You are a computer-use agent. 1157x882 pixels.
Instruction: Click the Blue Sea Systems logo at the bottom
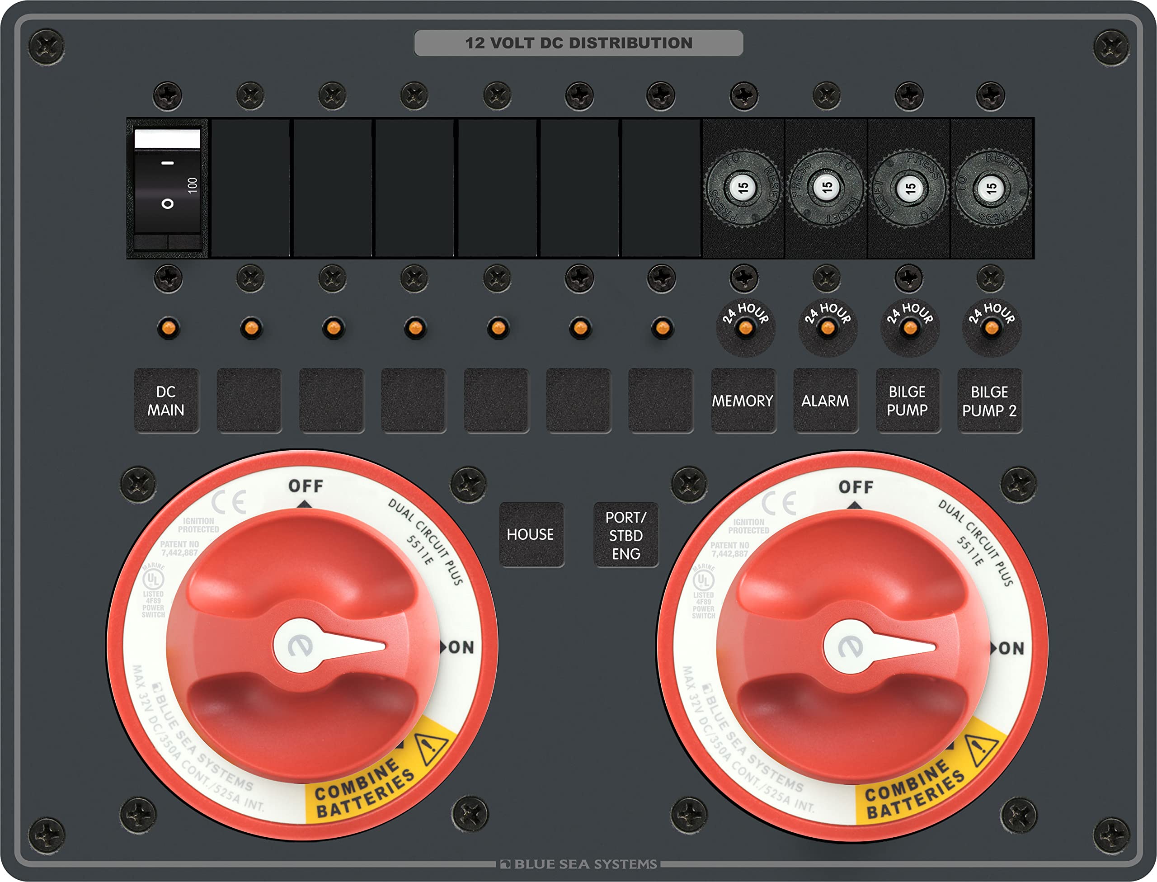(x=578, y=863)
